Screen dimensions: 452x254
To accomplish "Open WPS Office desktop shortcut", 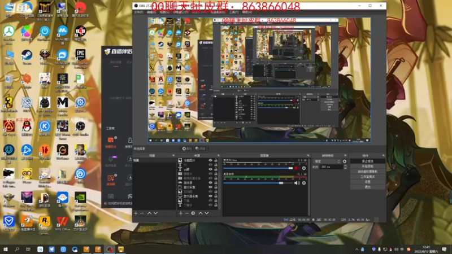I will (x=63, y=224).
